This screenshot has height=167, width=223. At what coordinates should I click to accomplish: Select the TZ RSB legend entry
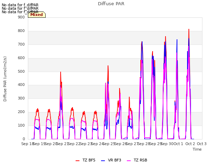pyautogui.click(x=137, y=160)
